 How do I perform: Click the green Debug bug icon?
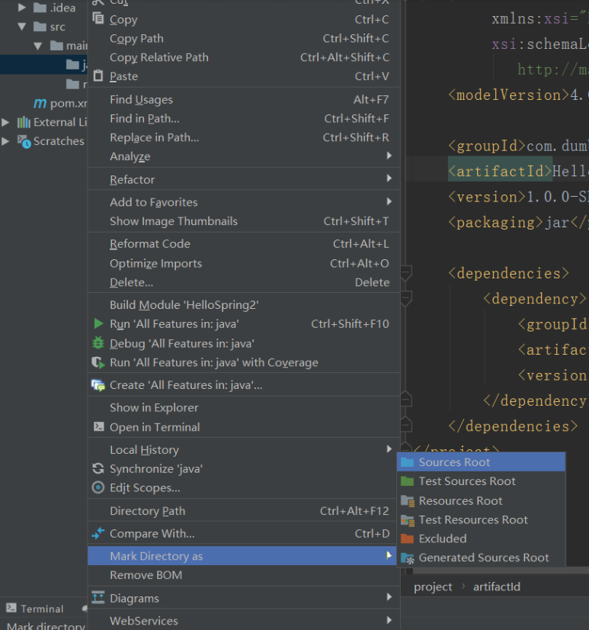tap(98, 342)
